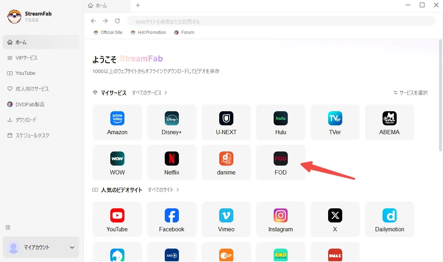Open the Facebook video site tile

171,219
